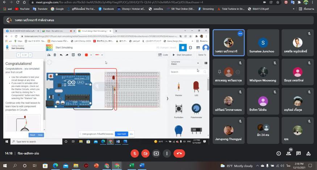Open the YouTube bookmark
Viewport: 317px width, 170px height.
tap(22, 9)
